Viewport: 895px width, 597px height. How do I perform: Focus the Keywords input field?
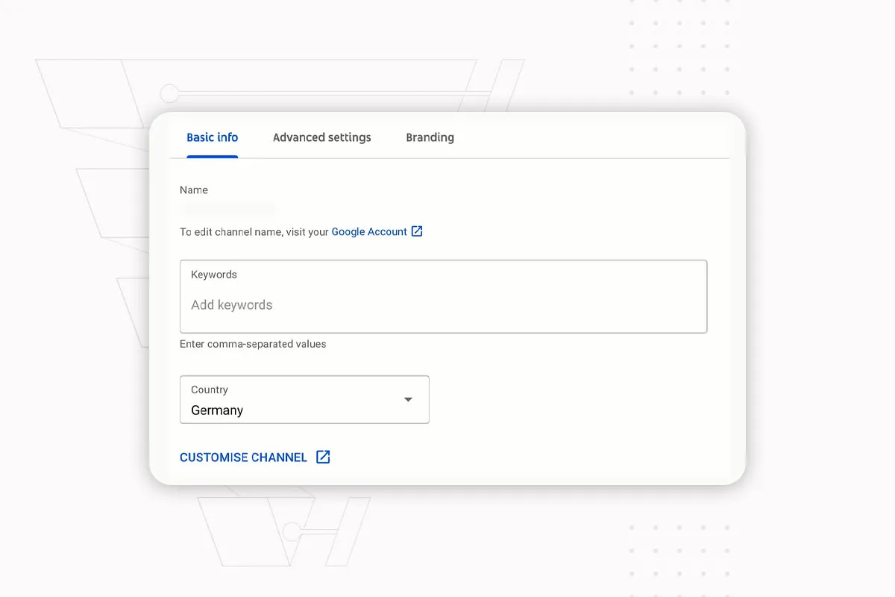click(443, 296)
